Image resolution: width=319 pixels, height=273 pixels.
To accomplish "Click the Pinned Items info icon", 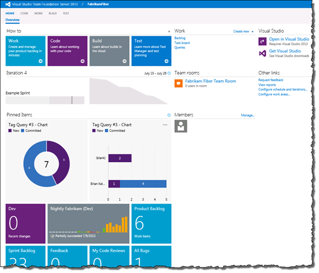I will coord(169,115).
